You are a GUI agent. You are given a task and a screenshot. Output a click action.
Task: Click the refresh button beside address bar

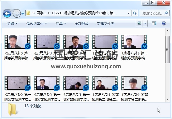click(x=135, y=13)
